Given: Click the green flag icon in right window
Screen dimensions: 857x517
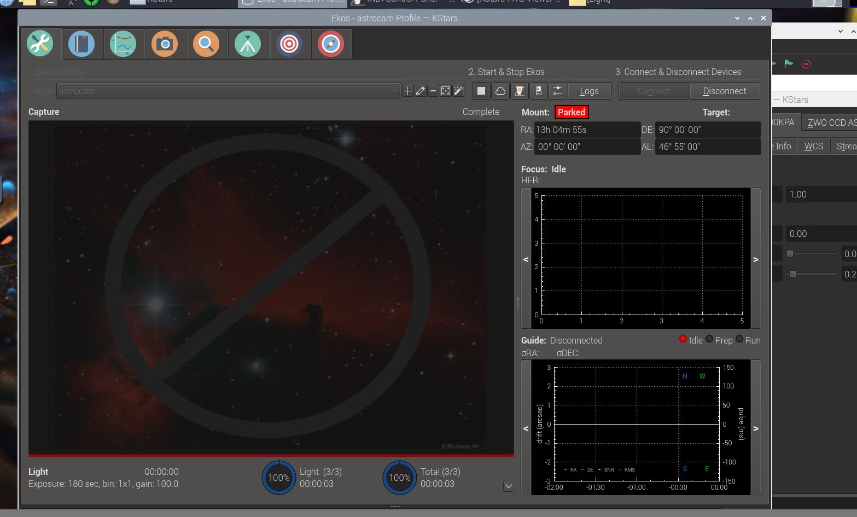Looking at the screenshot, I should pos(789,64).
